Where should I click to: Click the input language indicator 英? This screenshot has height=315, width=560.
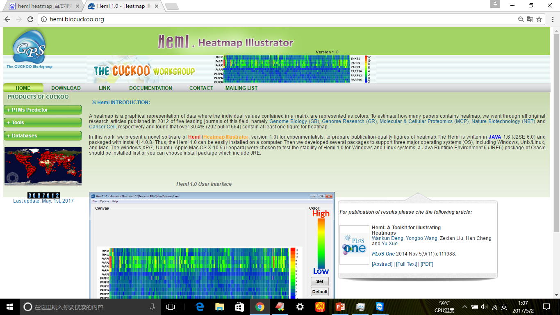pos(504,307)
